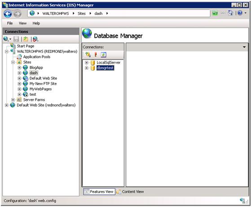
Task: Switch to Features View tab
Action: [x=99, y=192]
